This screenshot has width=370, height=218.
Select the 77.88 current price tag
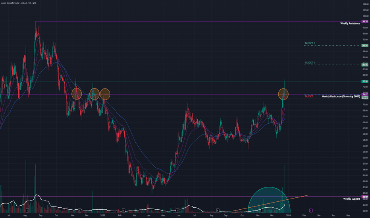(x=365, y=81)
